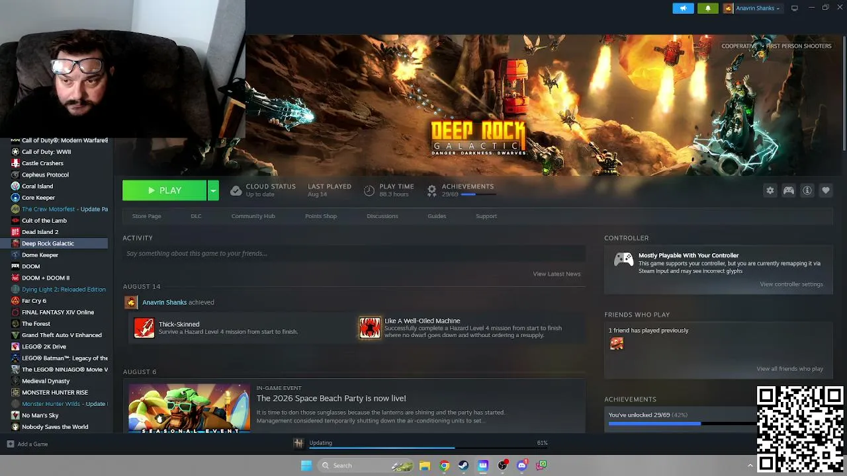847x476 pixels.
Task: Open the Space Beach Party event thumbnail
Action: pyautogui.click(x=189, y=409)
